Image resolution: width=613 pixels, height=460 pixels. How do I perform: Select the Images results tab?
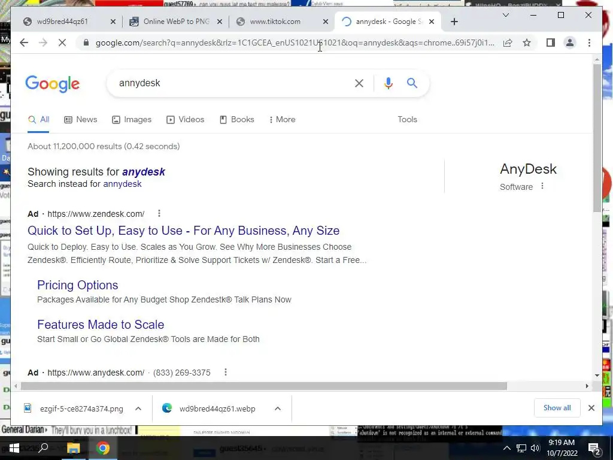132,120
